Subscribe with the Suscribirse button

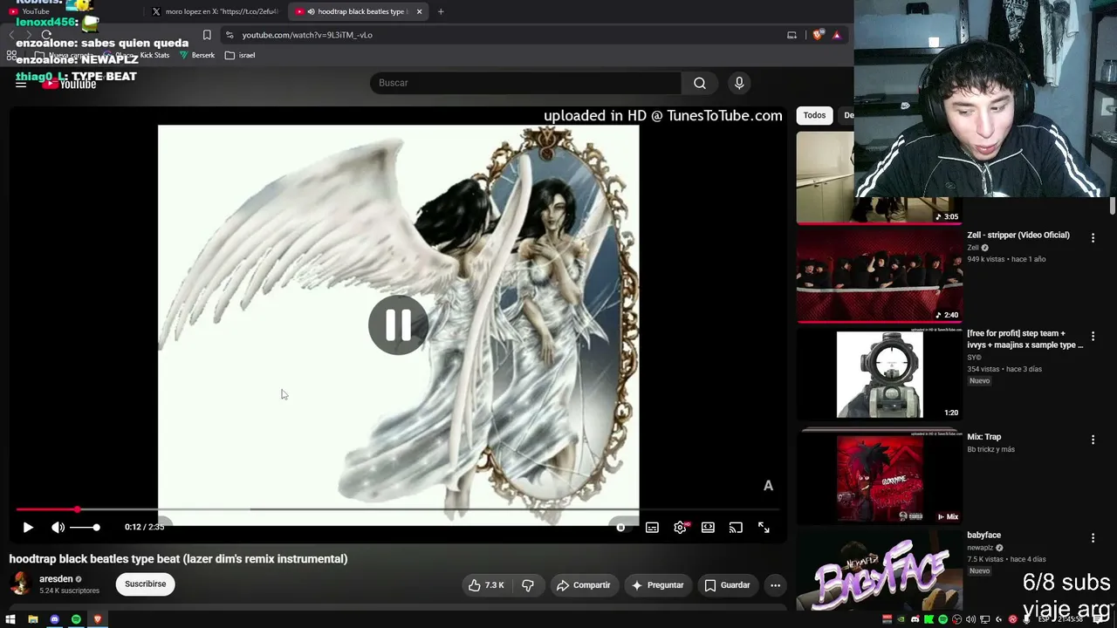(x=145, y=584)
